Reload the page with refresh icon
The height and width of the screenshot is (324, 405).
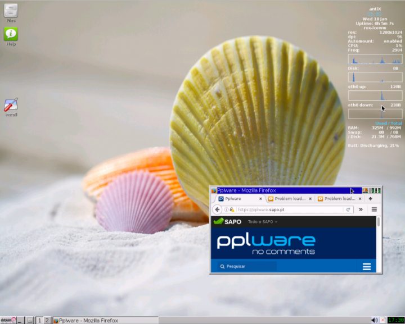[348, 209]
